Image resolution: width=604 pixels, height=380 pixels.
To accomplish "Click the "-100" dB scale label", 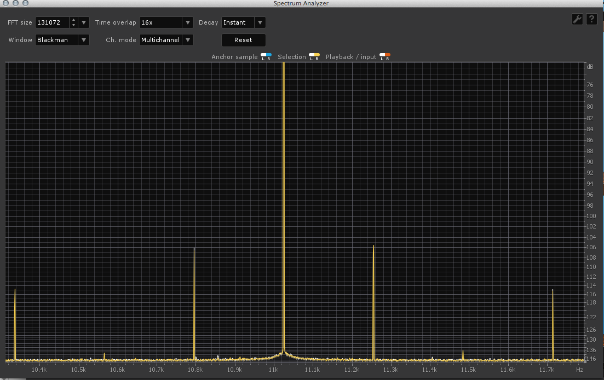I will click(591, 216).
